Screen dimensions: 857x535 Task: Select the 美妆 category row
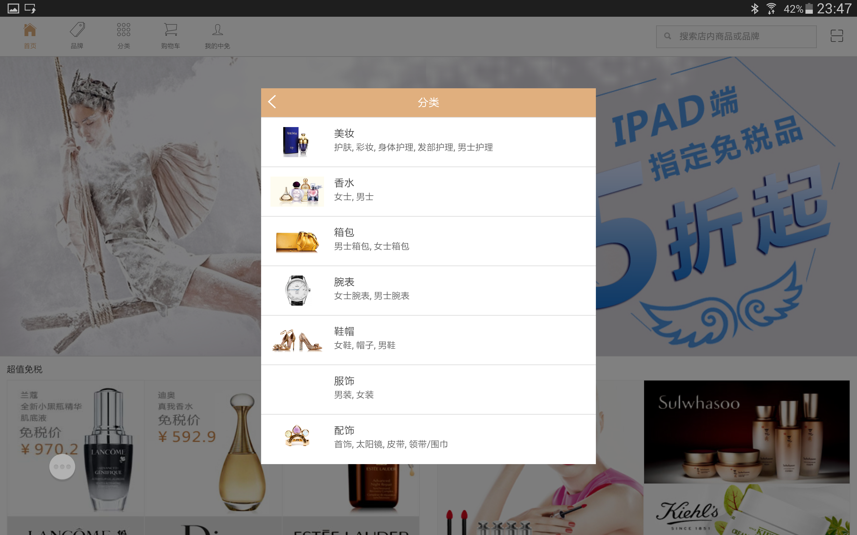coord(428,142)
